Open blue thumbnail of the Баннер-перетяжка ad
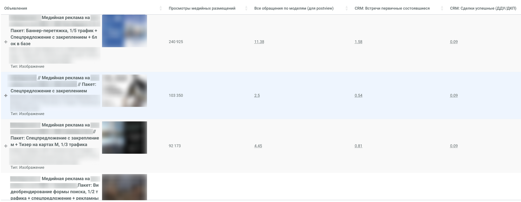Screen dimensions: 521x202 124,31
